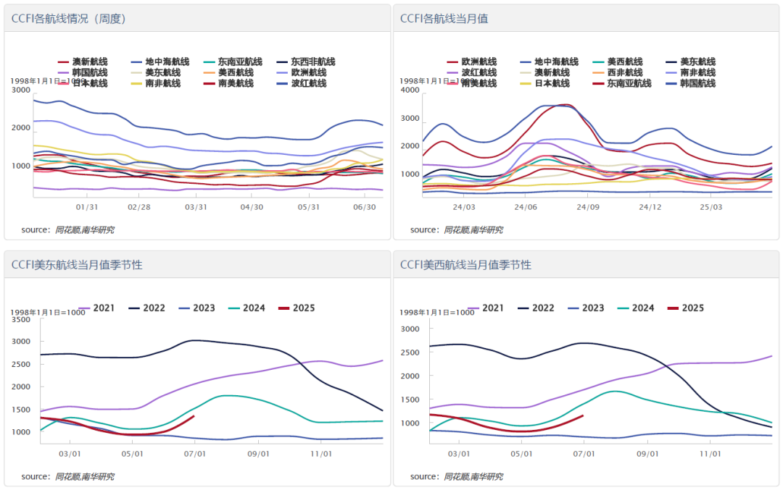Hide 东西非航线 series in weekly CCFI chart

pos(306,62)
